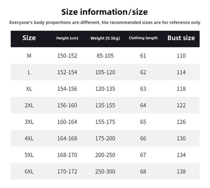This screenshot has height=188, width=210.
Task: Click the bust size value 118
Action: coord(181,89)
